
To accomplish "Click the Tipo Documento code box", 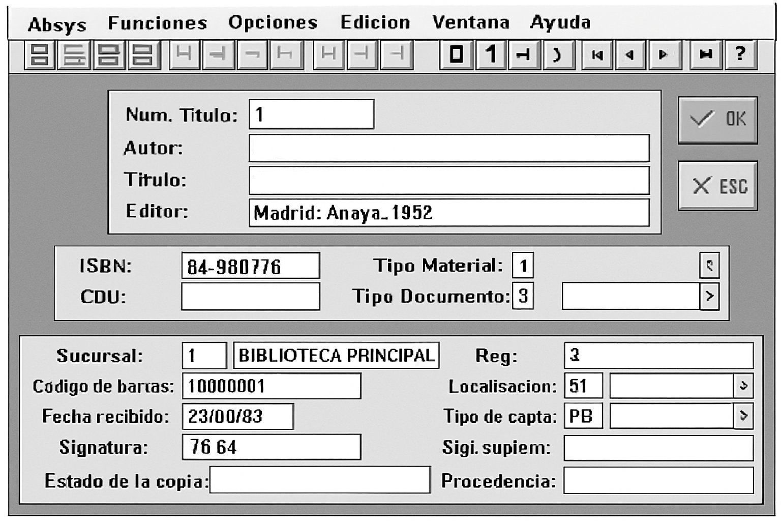I will click(523, 296).
